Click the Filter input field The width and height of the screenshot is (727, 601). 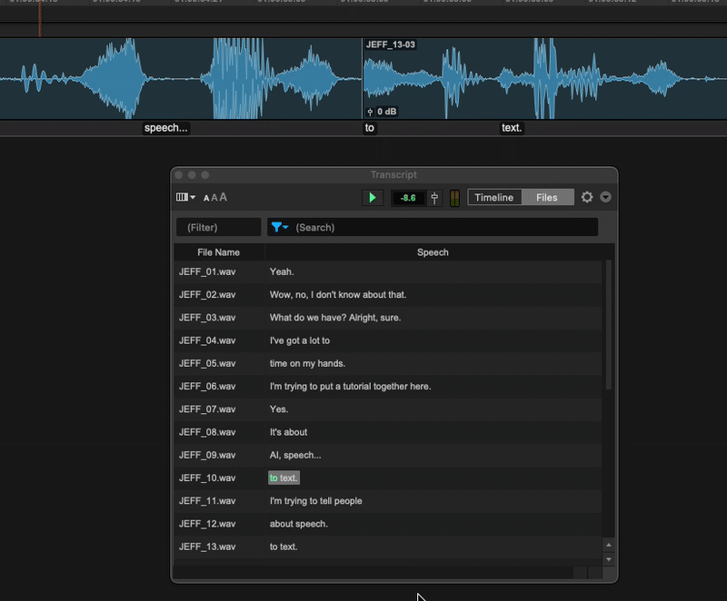[x=218, y=227]
